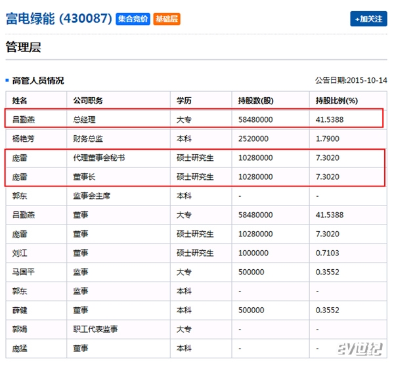The width and height of the screenshot is (394, 365).
Task: Click the 公告日期:2015-10-14 text
Action: [351, 80]
